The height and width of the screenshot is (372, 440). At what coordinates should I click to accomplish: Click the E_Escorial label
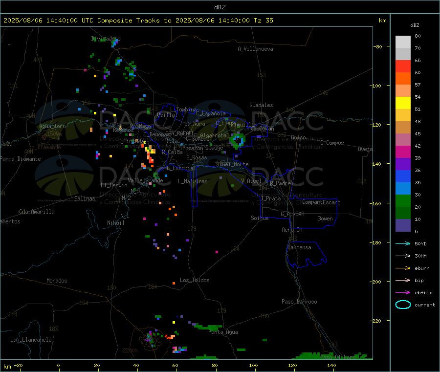coord(181,168)
